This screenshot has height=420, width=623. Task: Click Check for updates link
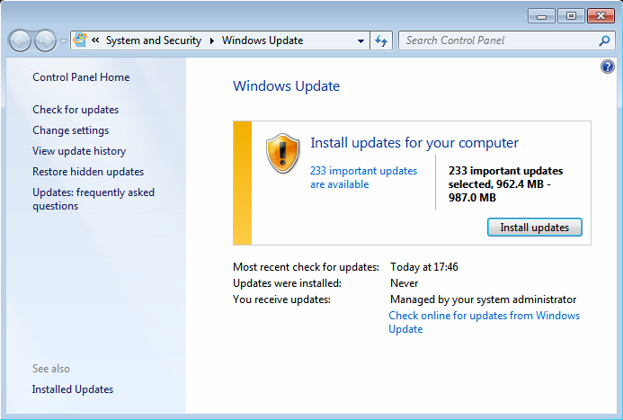pos(76,110)
